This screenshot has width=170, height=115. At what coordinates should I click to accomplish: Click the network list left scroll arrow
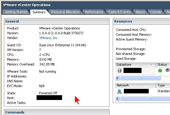[x=118, y=99]
